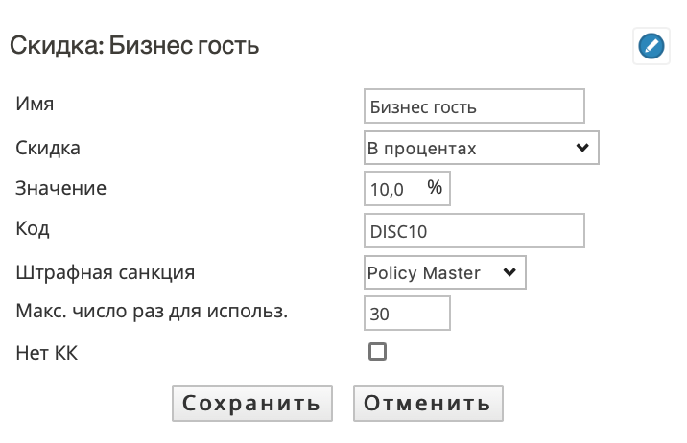The height and width of the screenshot is (443, 687).
Task: Click the heading Скидка: Бизнес гость
Action: click(x=134, y=45)
